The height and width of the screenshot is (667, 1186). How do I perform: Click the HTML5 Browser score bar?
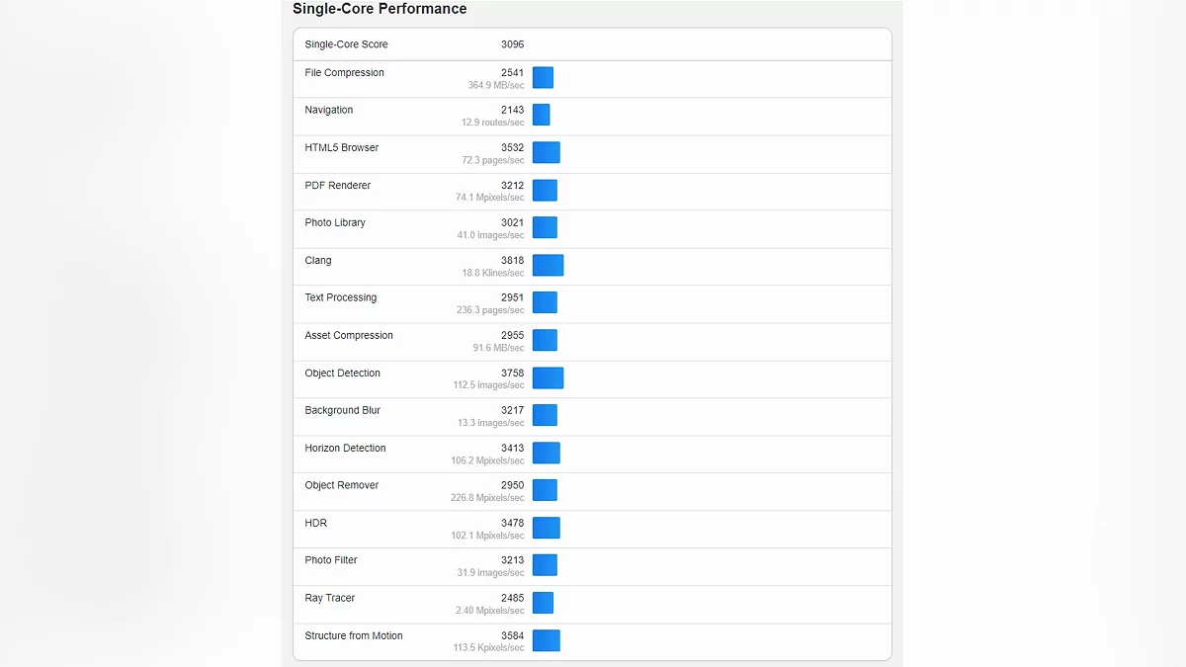[x=546, y=152]
